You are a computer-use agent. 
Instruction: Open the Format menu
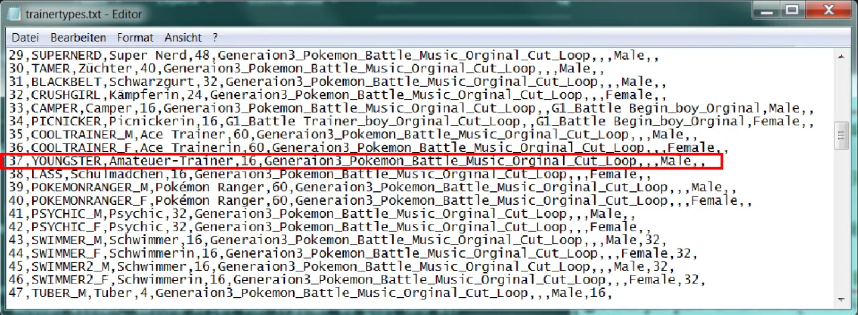pos(135,38)
